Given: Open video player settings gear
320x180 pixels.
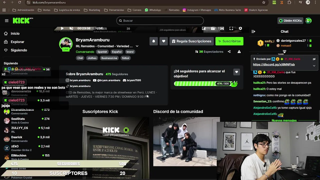Looking at the screenshot, I should [240, 28].
